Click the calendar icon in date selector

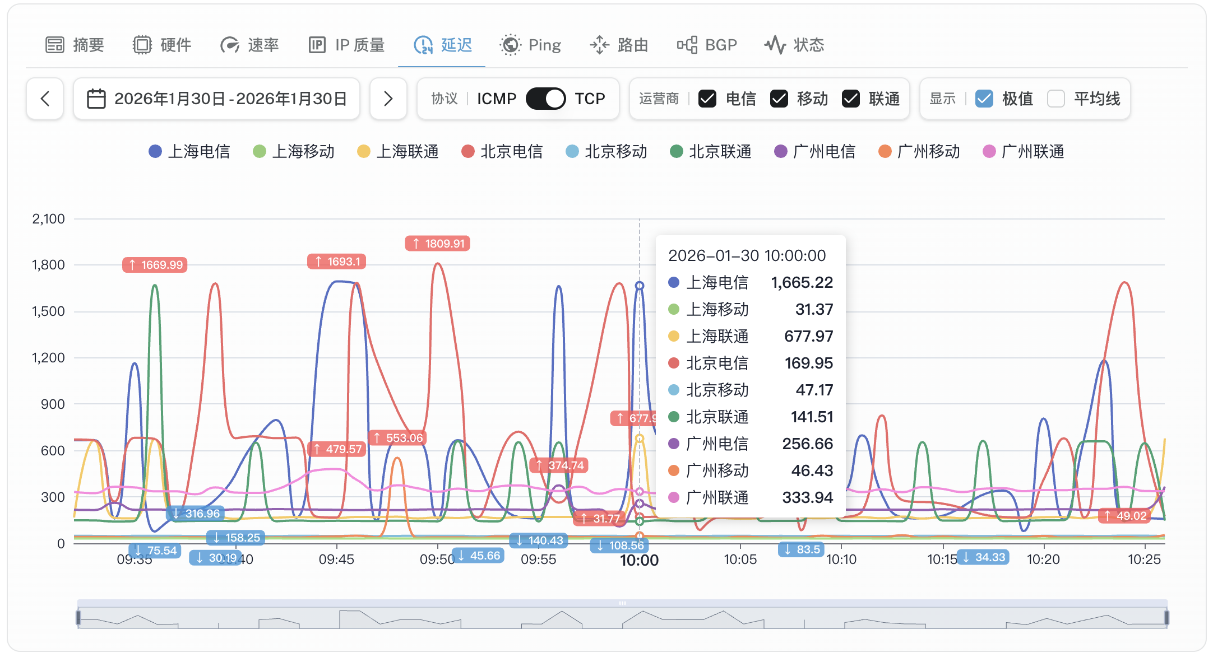point(96,99)
